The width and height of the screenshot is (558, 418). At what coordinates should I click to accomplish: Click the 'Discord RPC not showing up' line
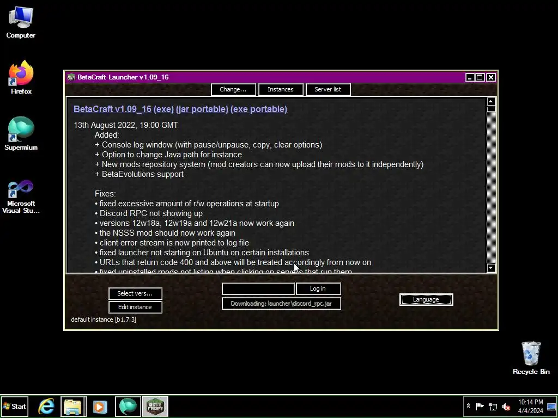[149, 213]
